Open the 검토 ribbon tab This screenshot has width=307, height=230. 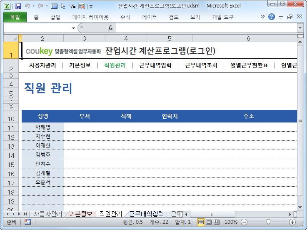(174, 17)
